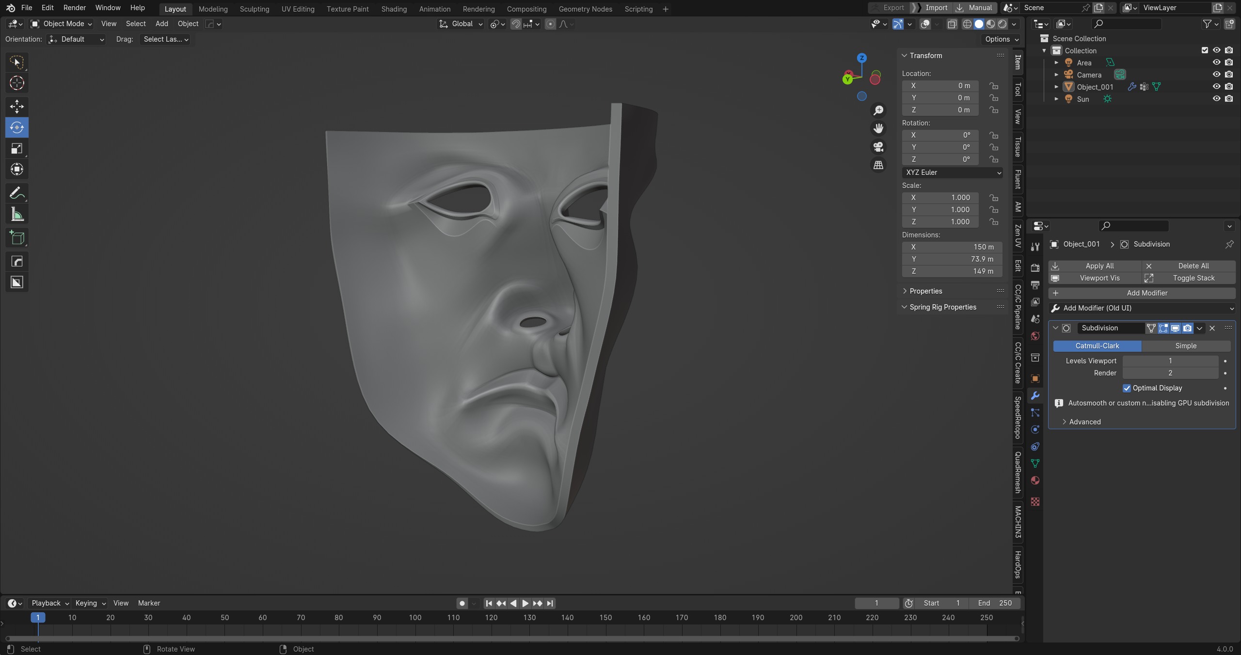
Task: Open the Tool sidebar tab
Action: click(x=1018, y=89)
